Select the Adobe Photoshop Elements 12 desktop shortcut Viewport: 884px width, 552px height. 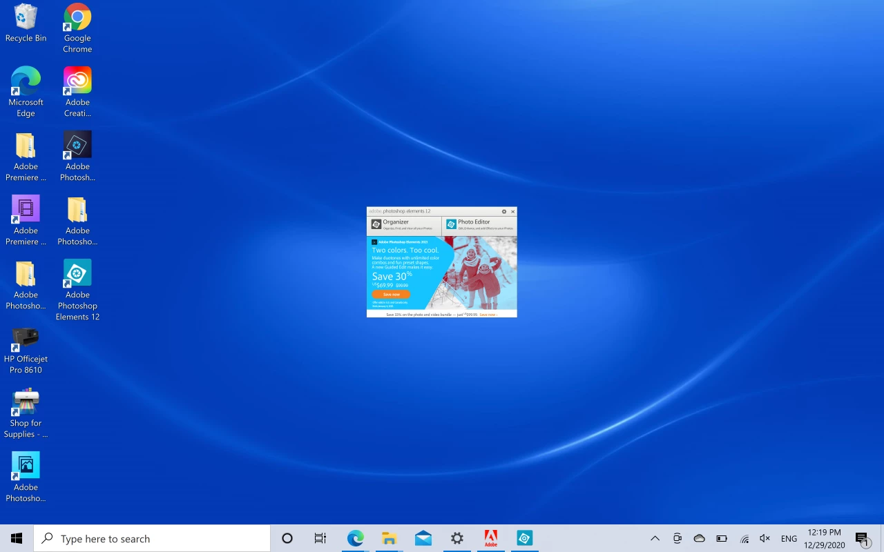[x=77, y=290]
